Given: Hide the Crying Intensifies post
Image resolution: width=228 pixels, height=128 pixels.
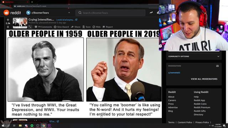Looking at the screenshot, I should [x=97, y=27].
